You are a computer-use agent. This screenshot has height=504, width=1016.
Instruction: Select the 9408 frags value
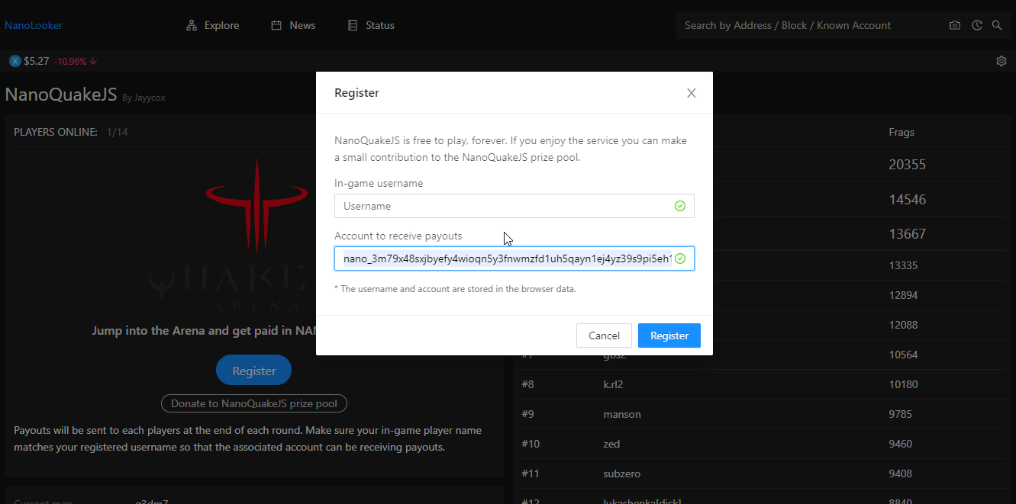[901, 474]
